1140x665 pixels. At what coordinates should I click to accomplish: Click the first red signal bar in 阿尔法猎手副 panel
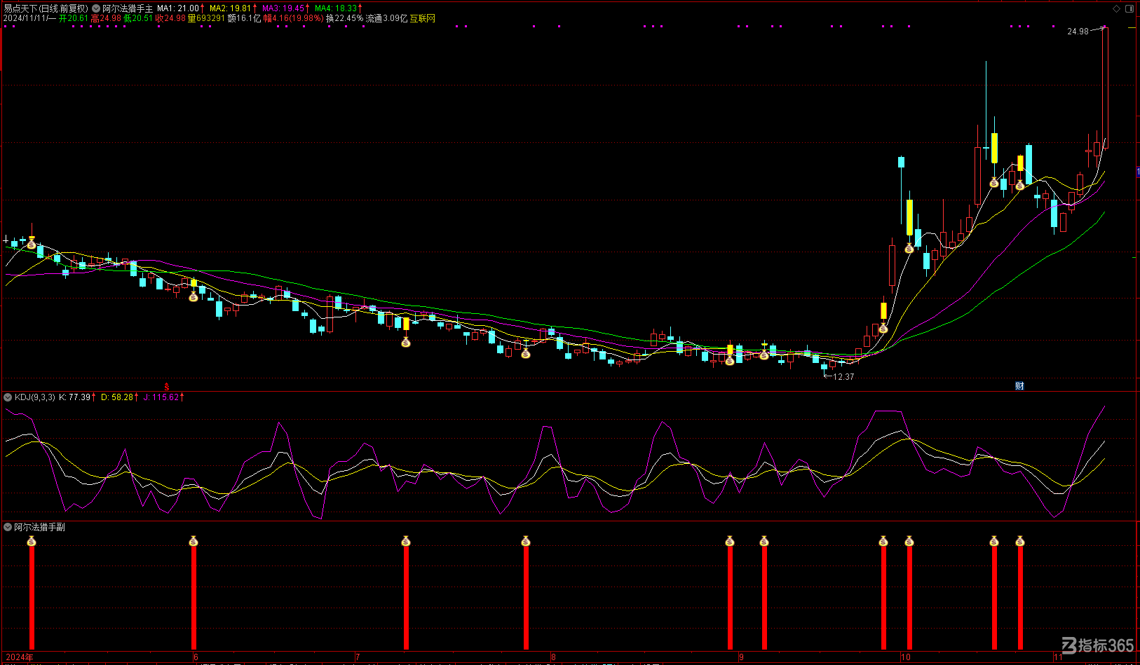pos(32,598)
